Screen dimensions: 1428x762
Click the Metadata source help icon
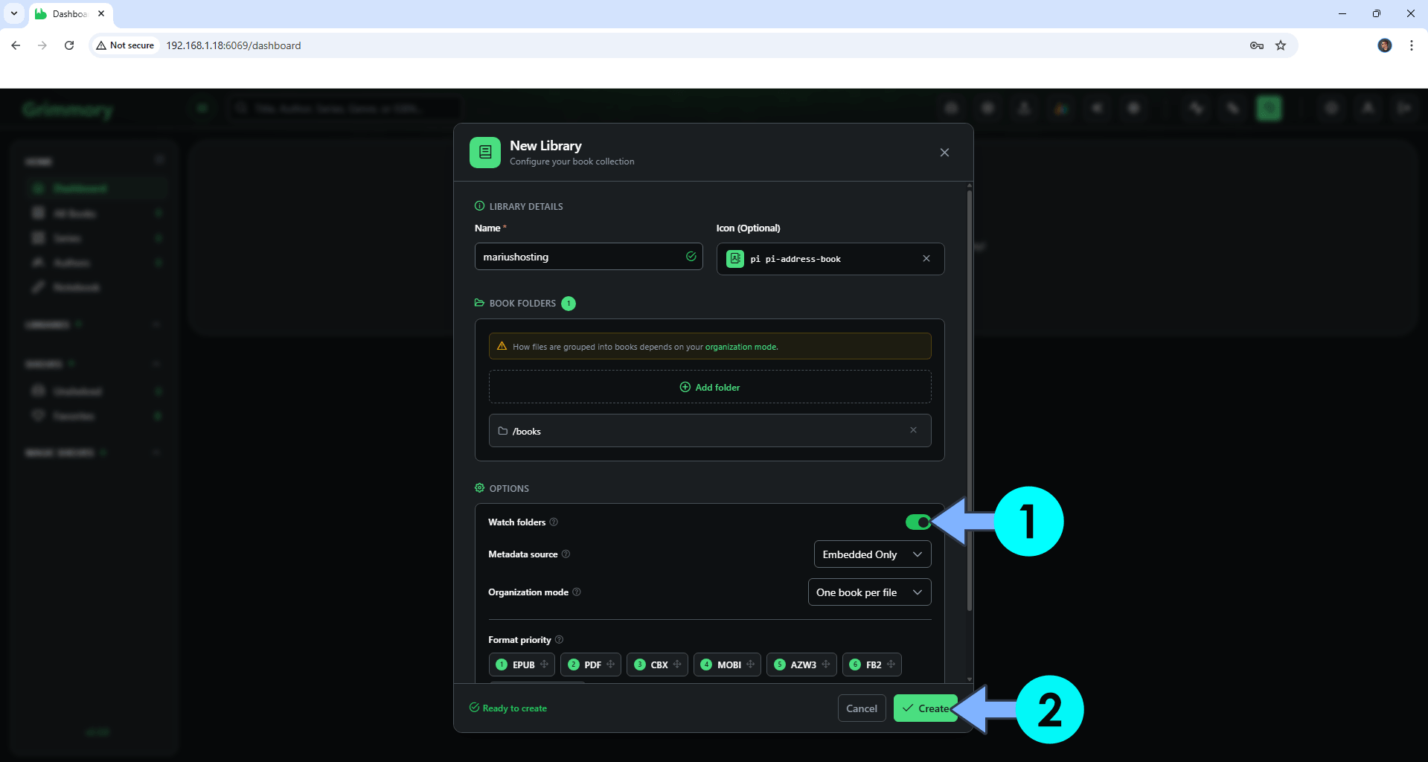point(566,554)
